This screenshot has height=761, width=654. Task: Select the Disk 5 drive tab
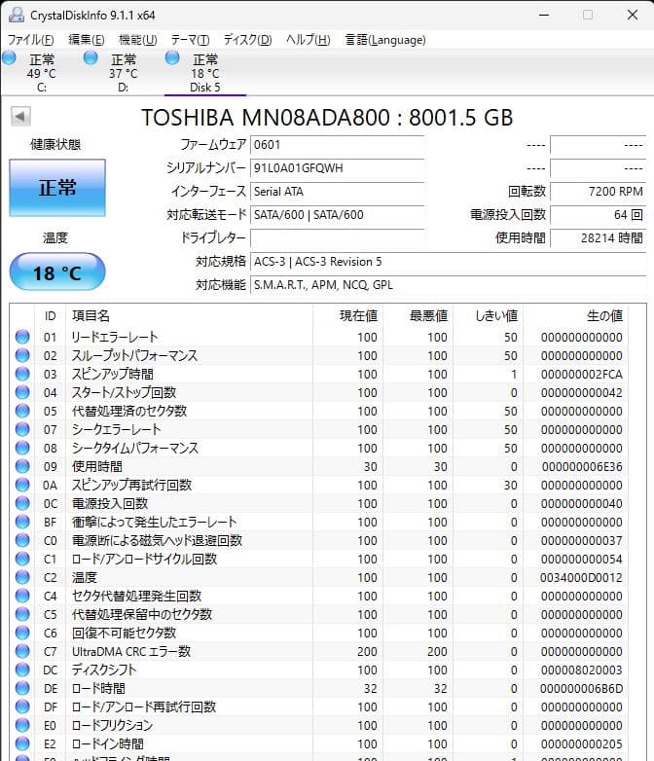tap(205, 73)
